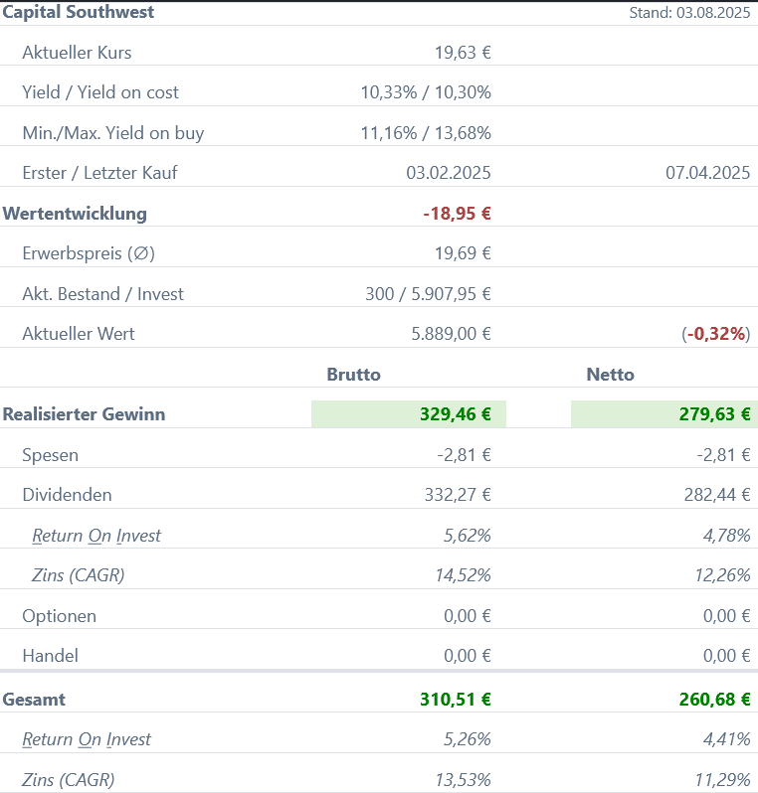Click the Brutto column header
Viewport: 758px width, 793px height.
354,375
